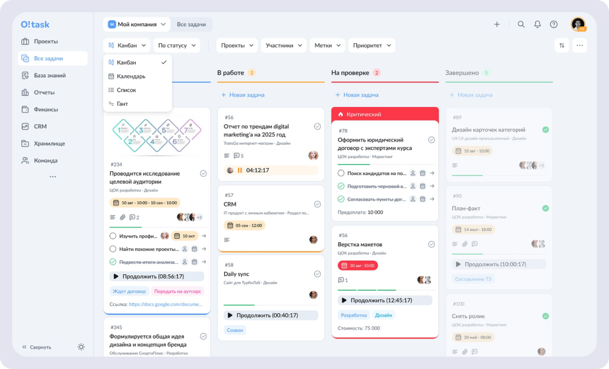Click arrow icon on Поиск кандидатов subtask

click(x=432, y=173)
